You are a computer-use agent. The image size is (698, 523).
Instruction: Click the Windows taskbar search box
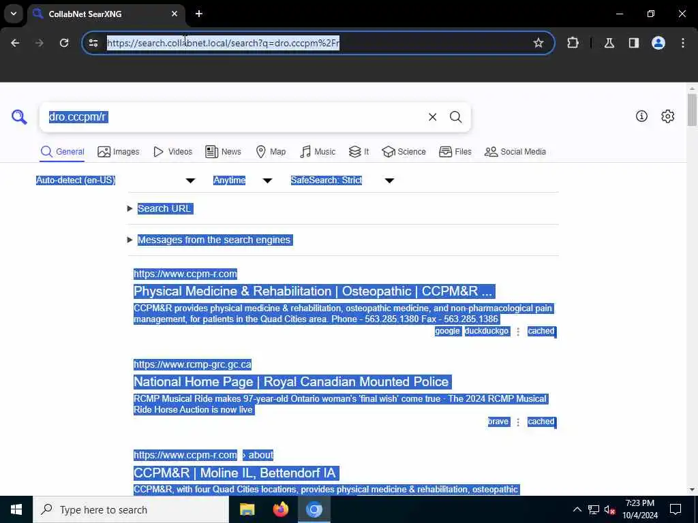click(x=131, y=509)
